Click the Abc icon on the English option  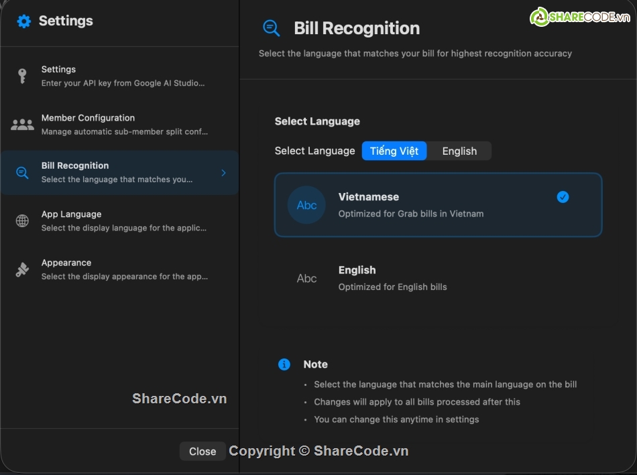click(306, 277)
